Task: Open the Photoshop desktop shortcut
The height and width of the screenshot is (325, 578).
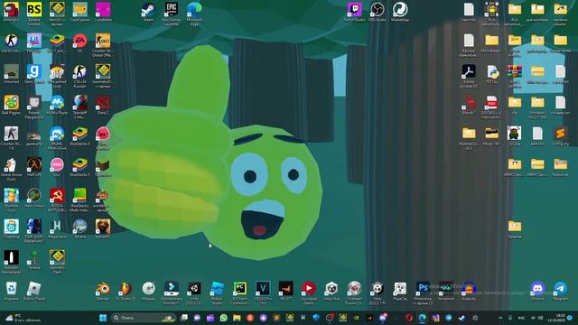Action: [x=423, y=292]
